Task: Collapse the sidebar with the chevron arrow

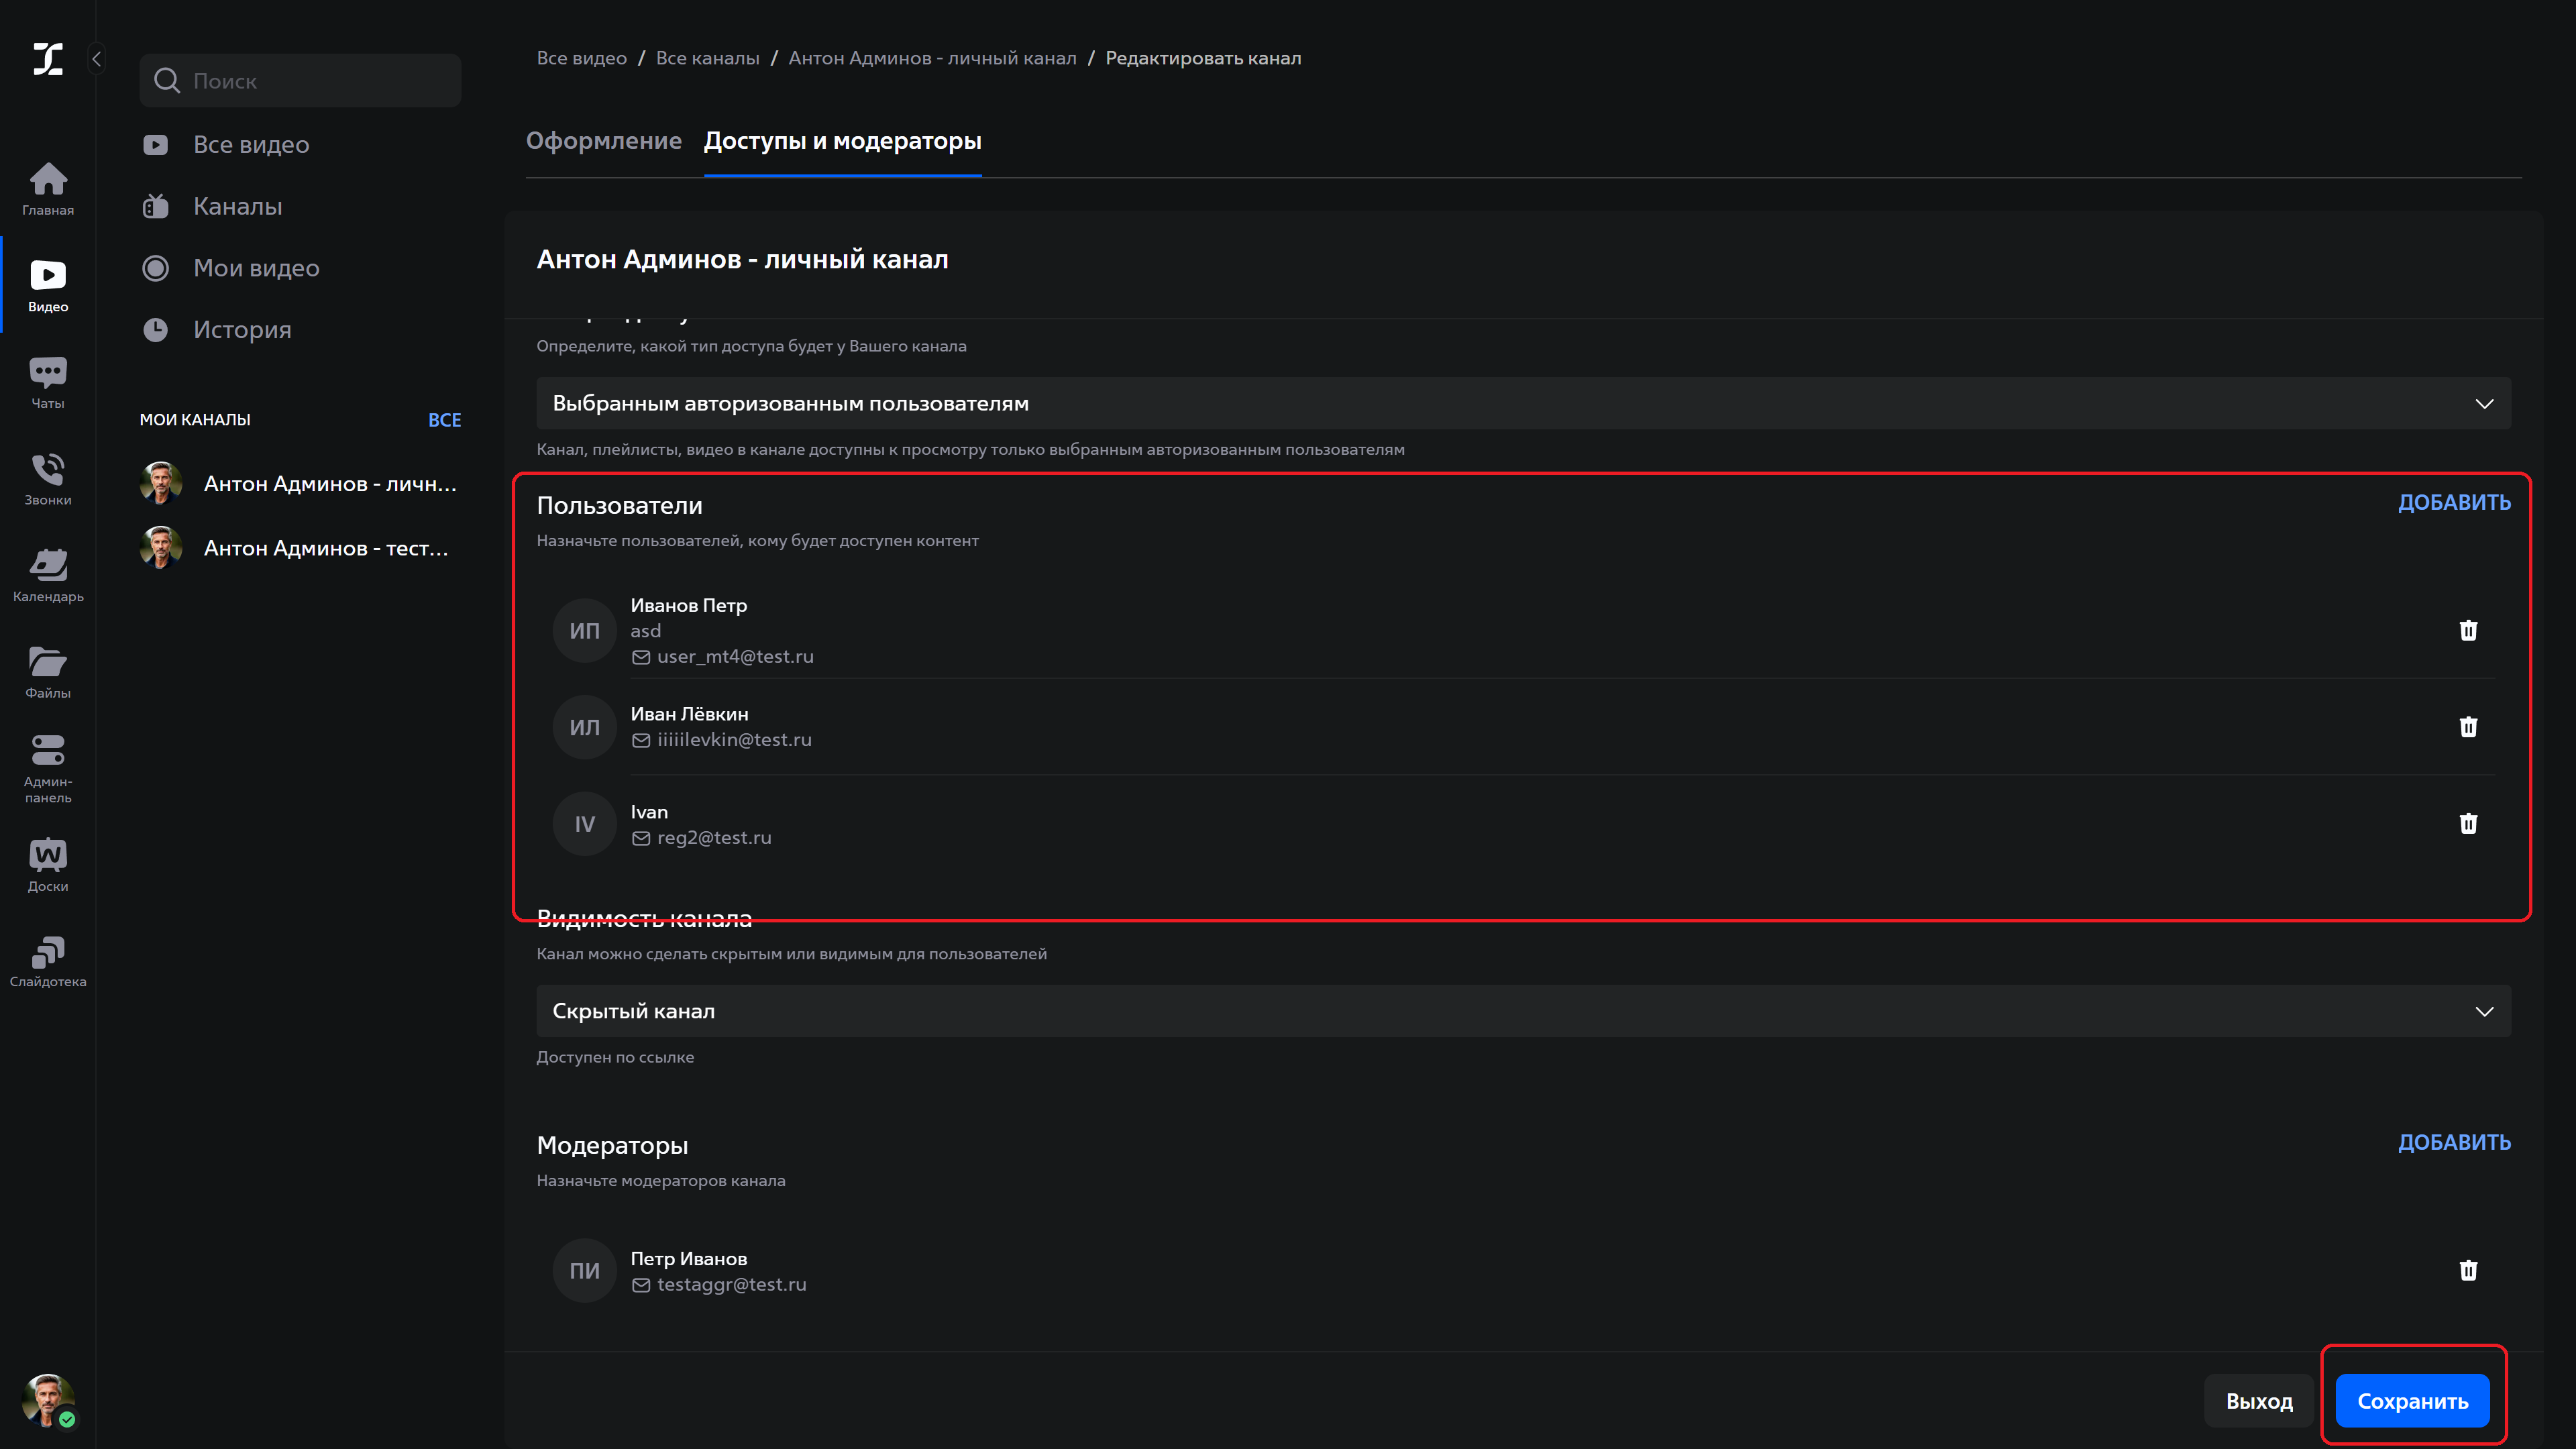Action: (x=97, y=59)
